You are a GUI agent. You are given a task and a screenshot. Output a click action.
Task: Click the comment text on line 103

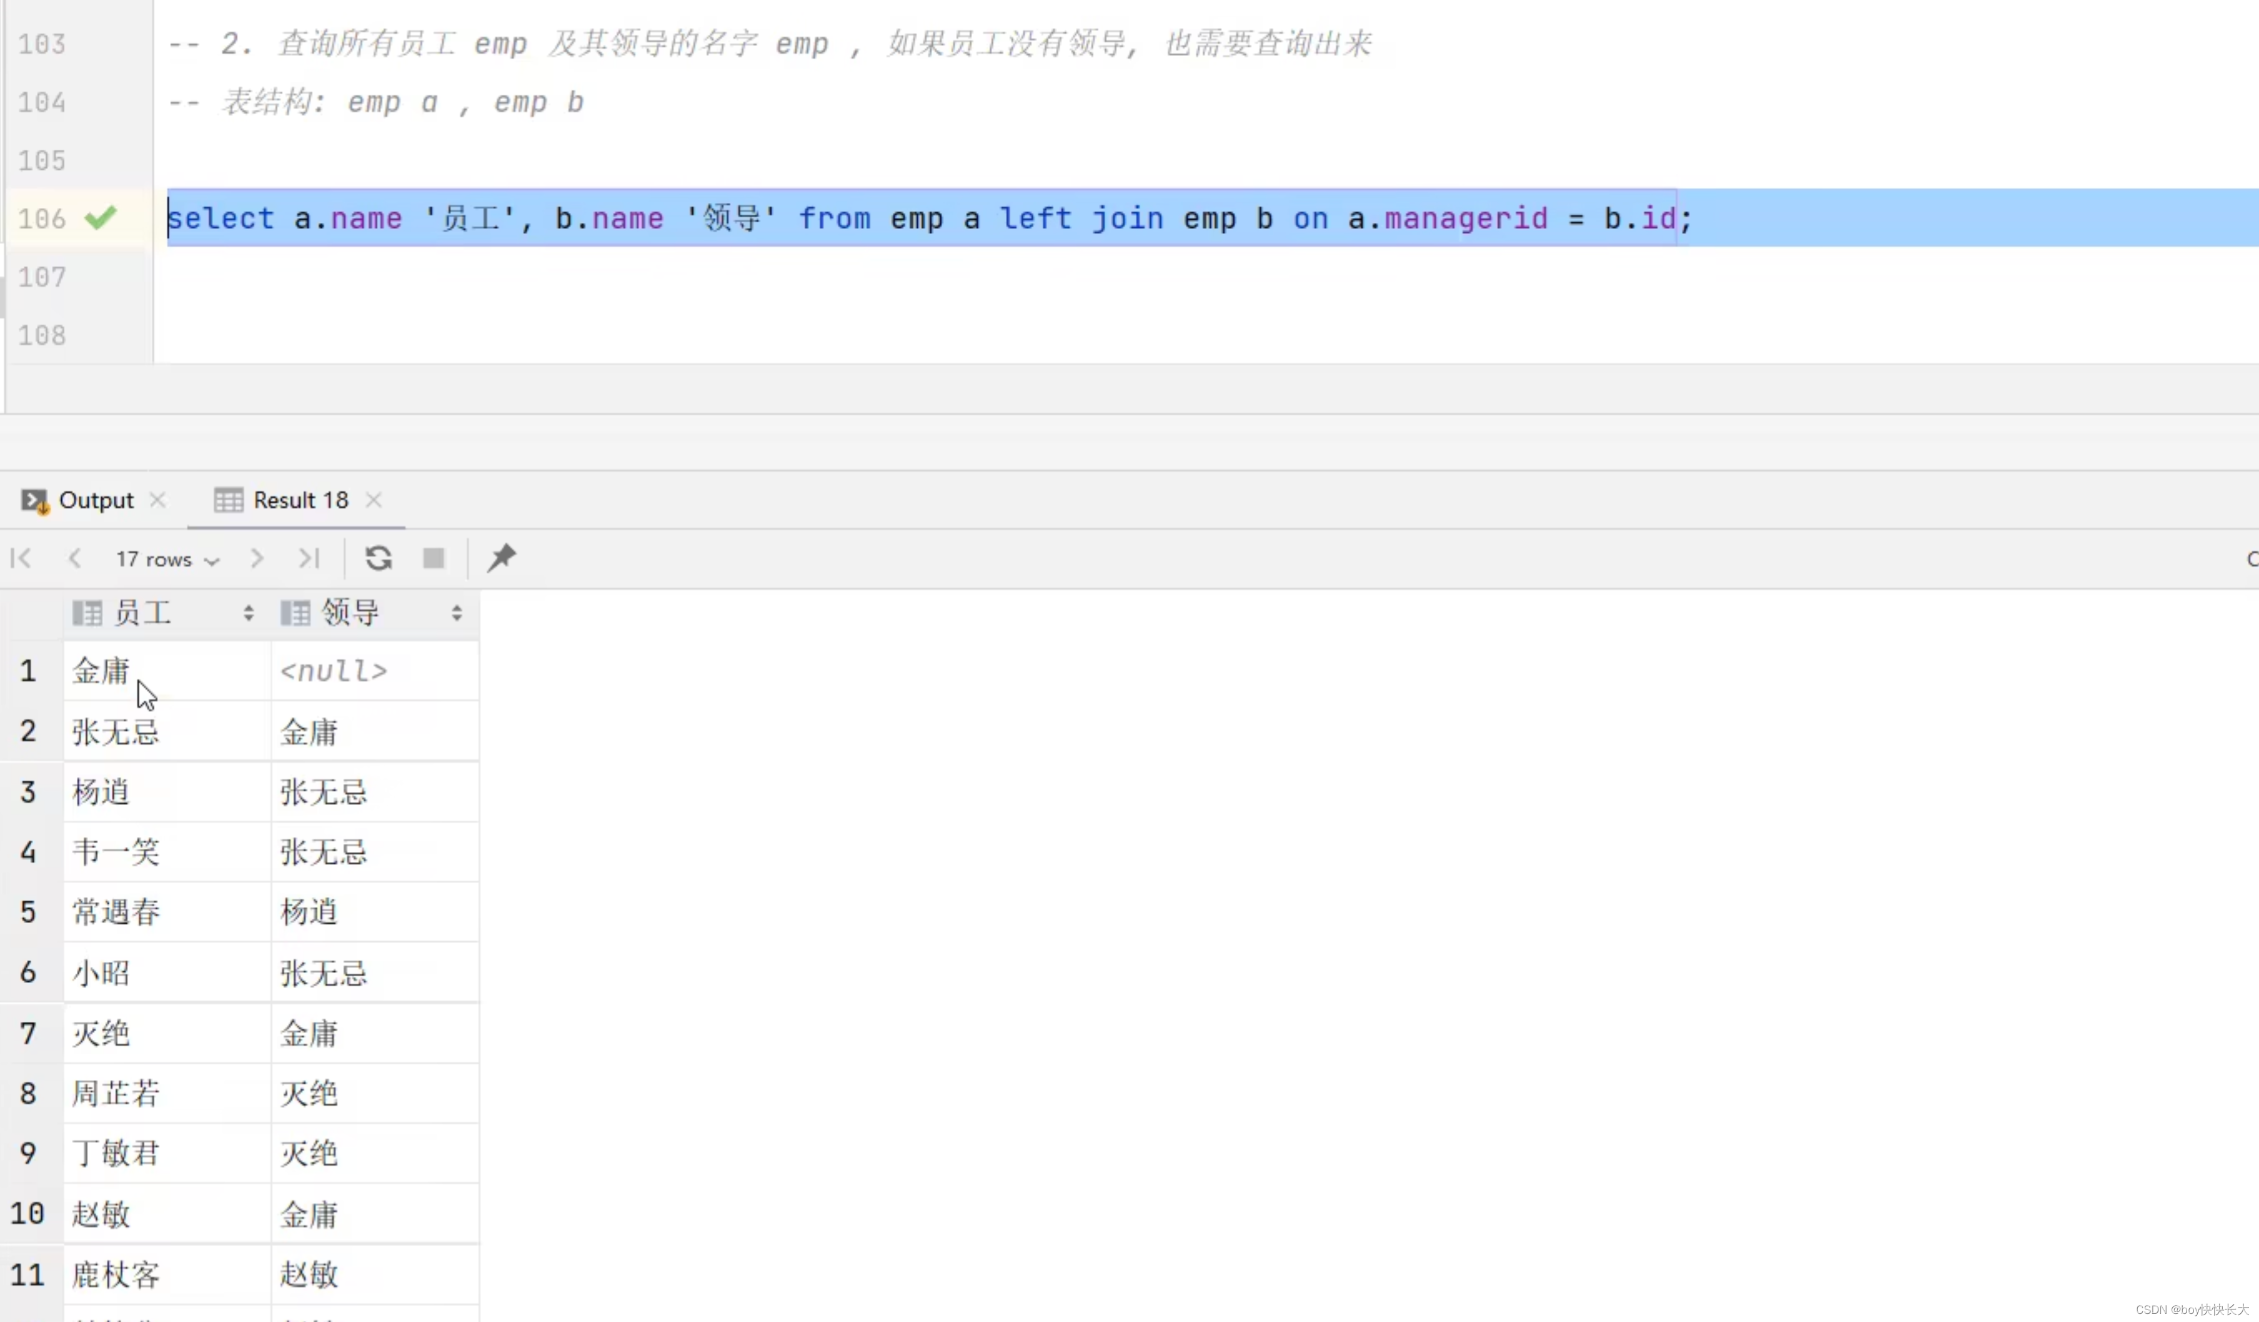770,44
